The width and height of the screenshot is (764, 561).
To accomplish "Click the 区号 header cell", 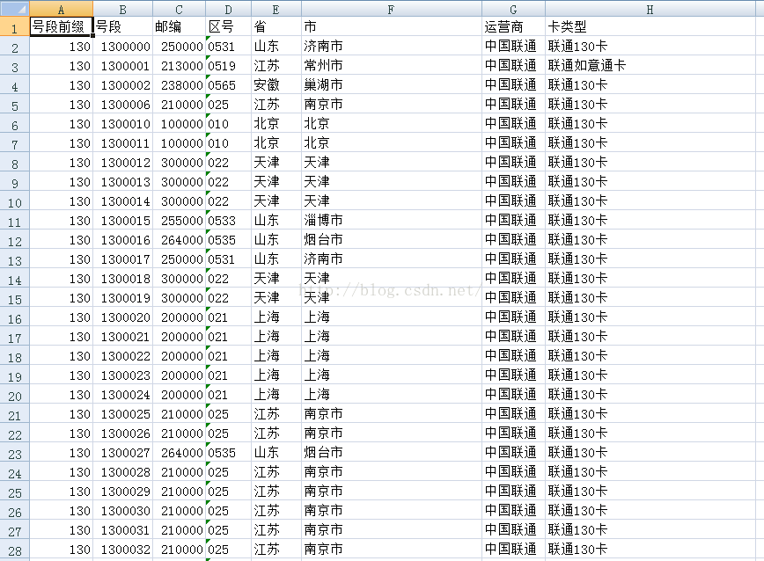I will [229, 26].
